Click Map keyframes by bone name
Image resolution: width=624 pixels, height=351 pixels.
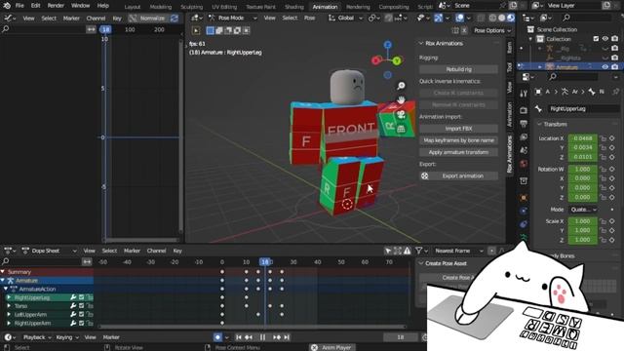[458, 140]
